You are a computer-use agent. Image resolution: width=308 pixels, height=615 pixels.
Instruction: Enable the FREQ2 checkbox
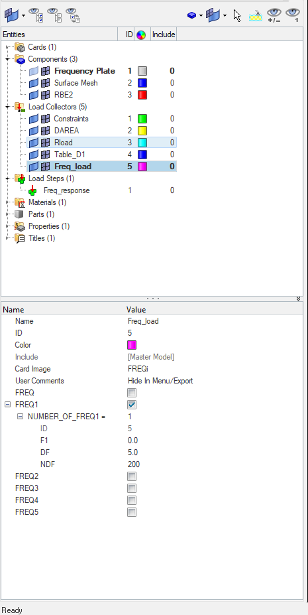(132, 476)
